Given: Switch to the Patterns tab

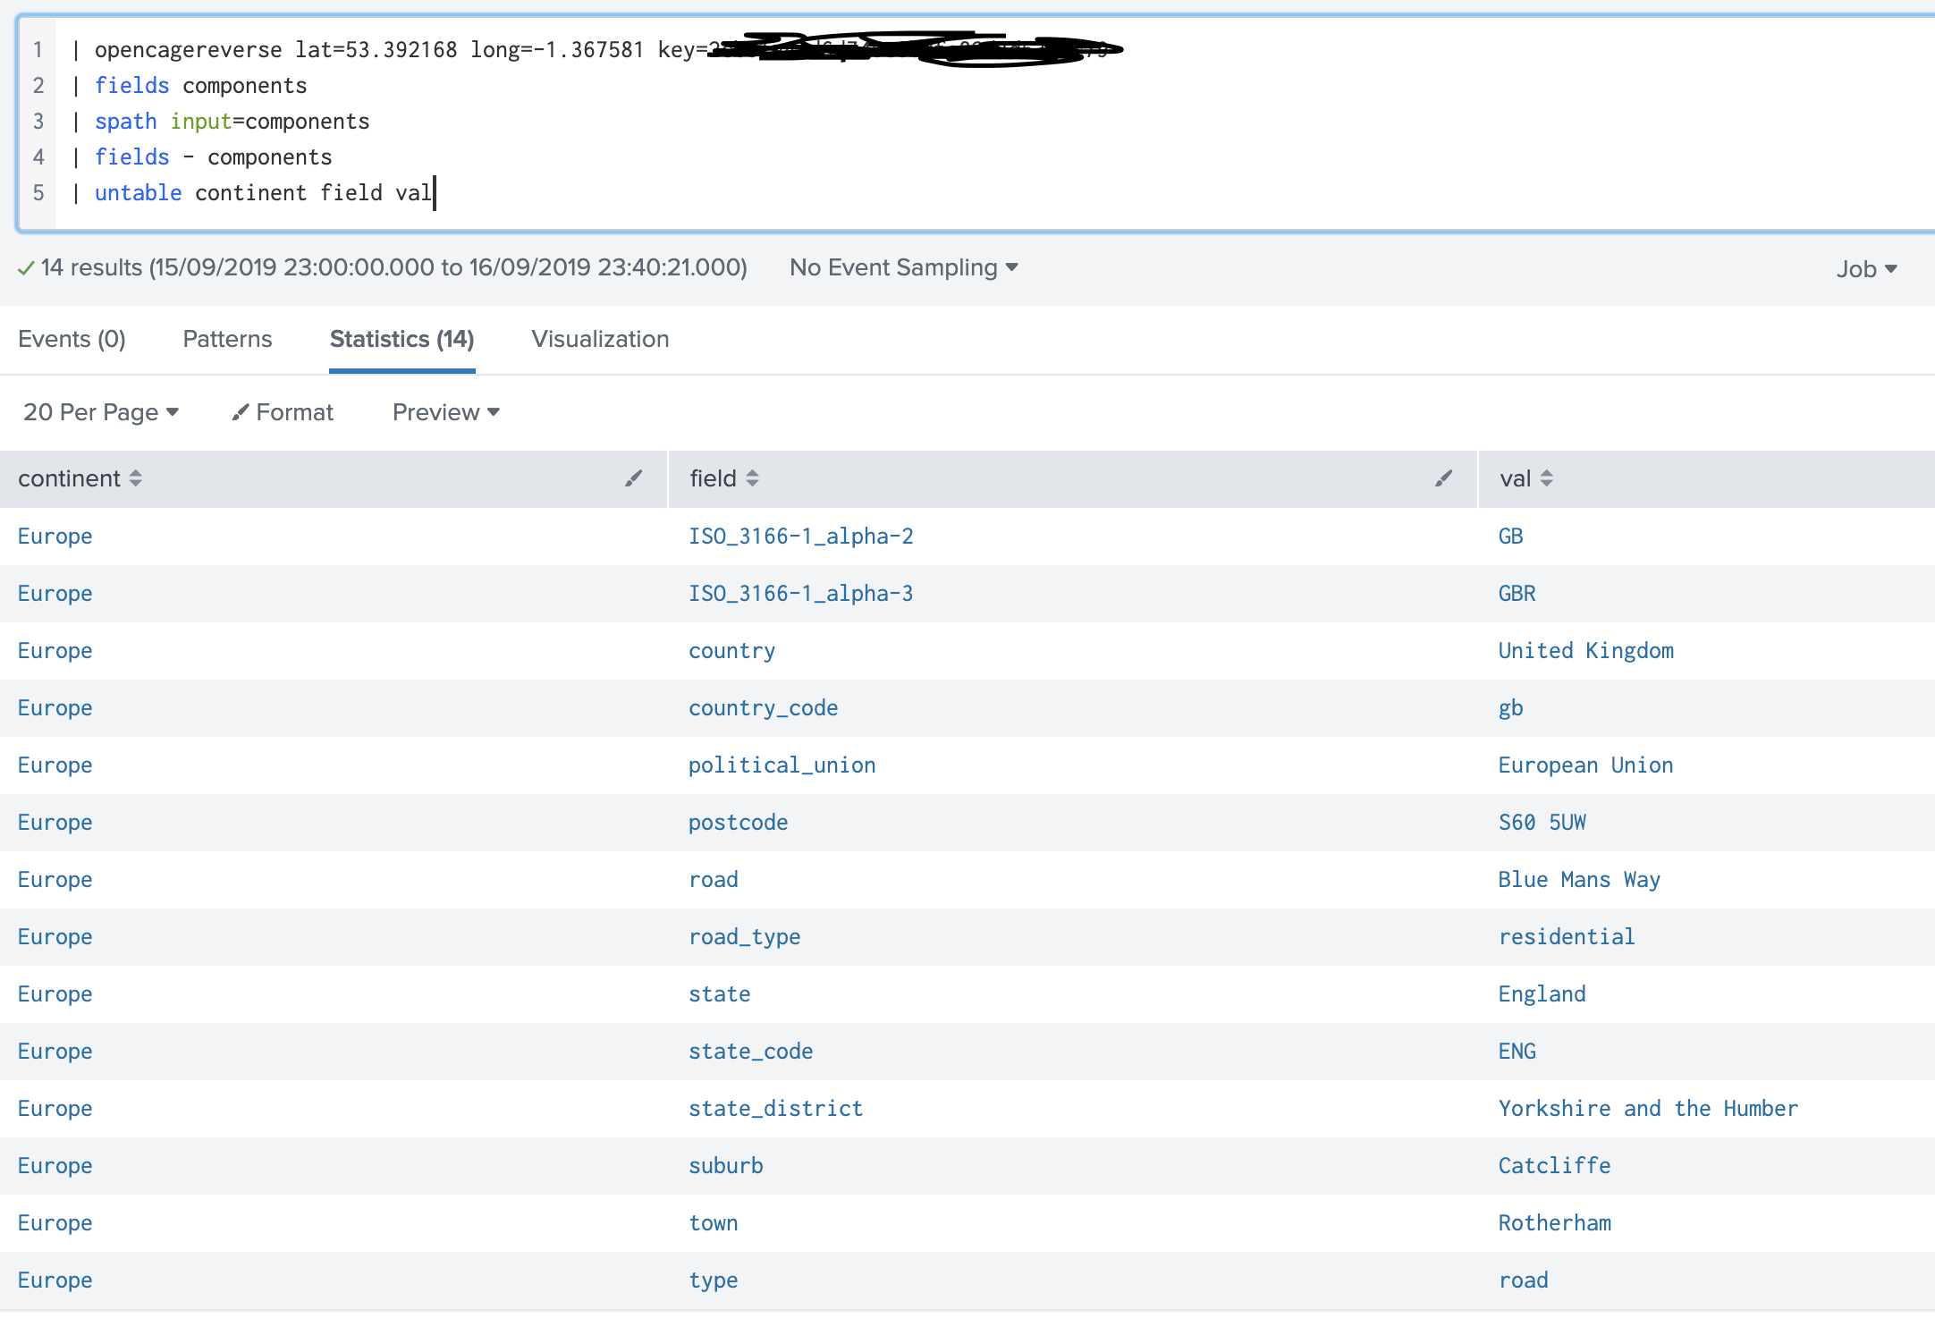Looking at the screenshot, I should point(227,339).
